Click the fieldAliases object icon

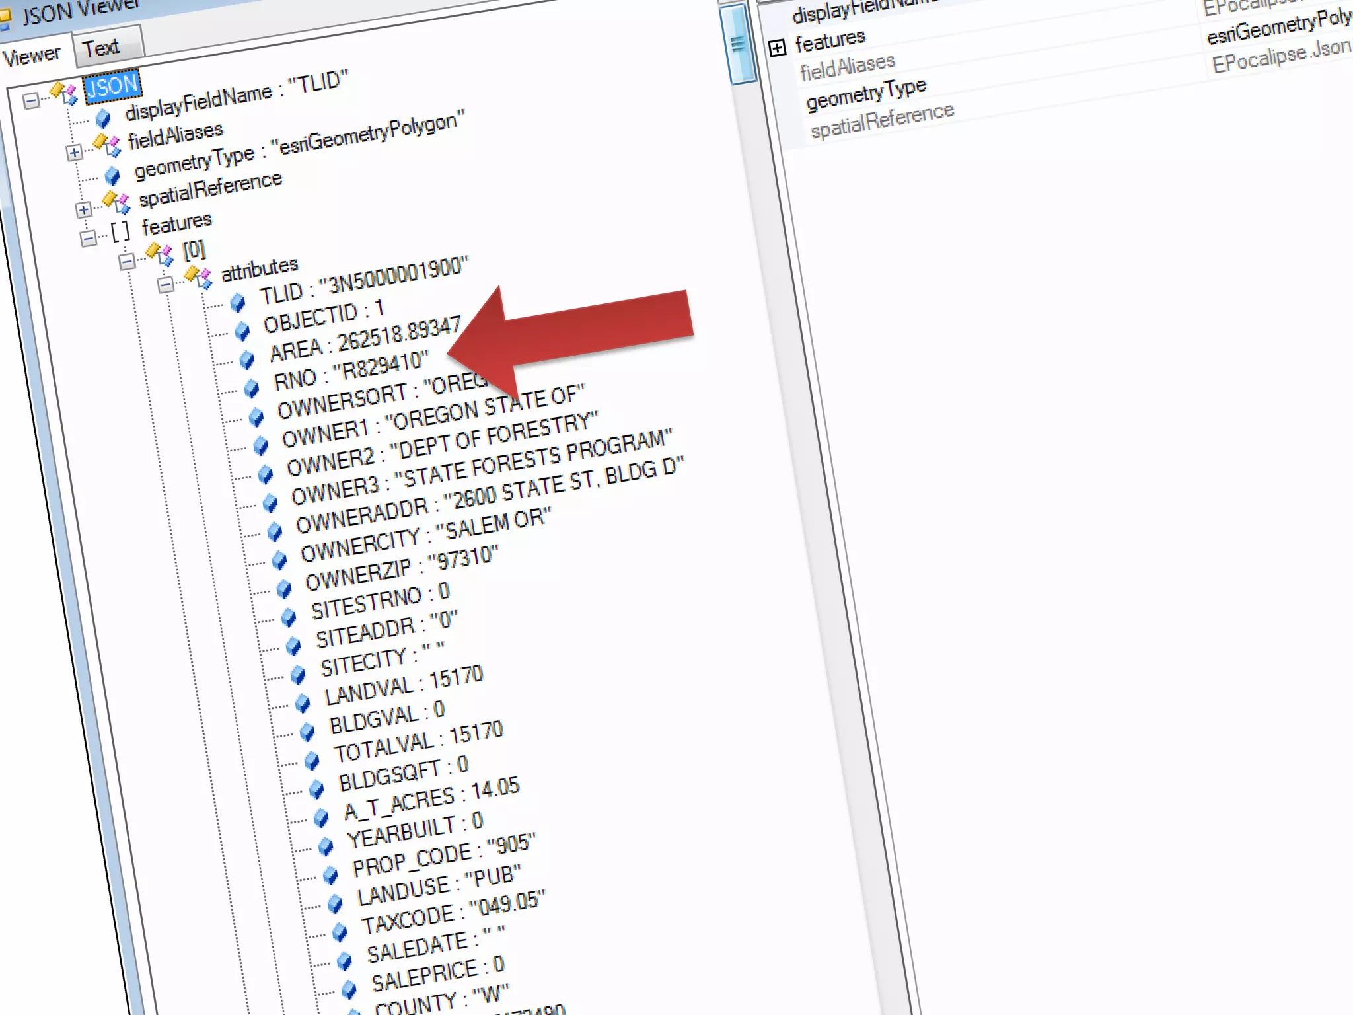pos(107,145)
